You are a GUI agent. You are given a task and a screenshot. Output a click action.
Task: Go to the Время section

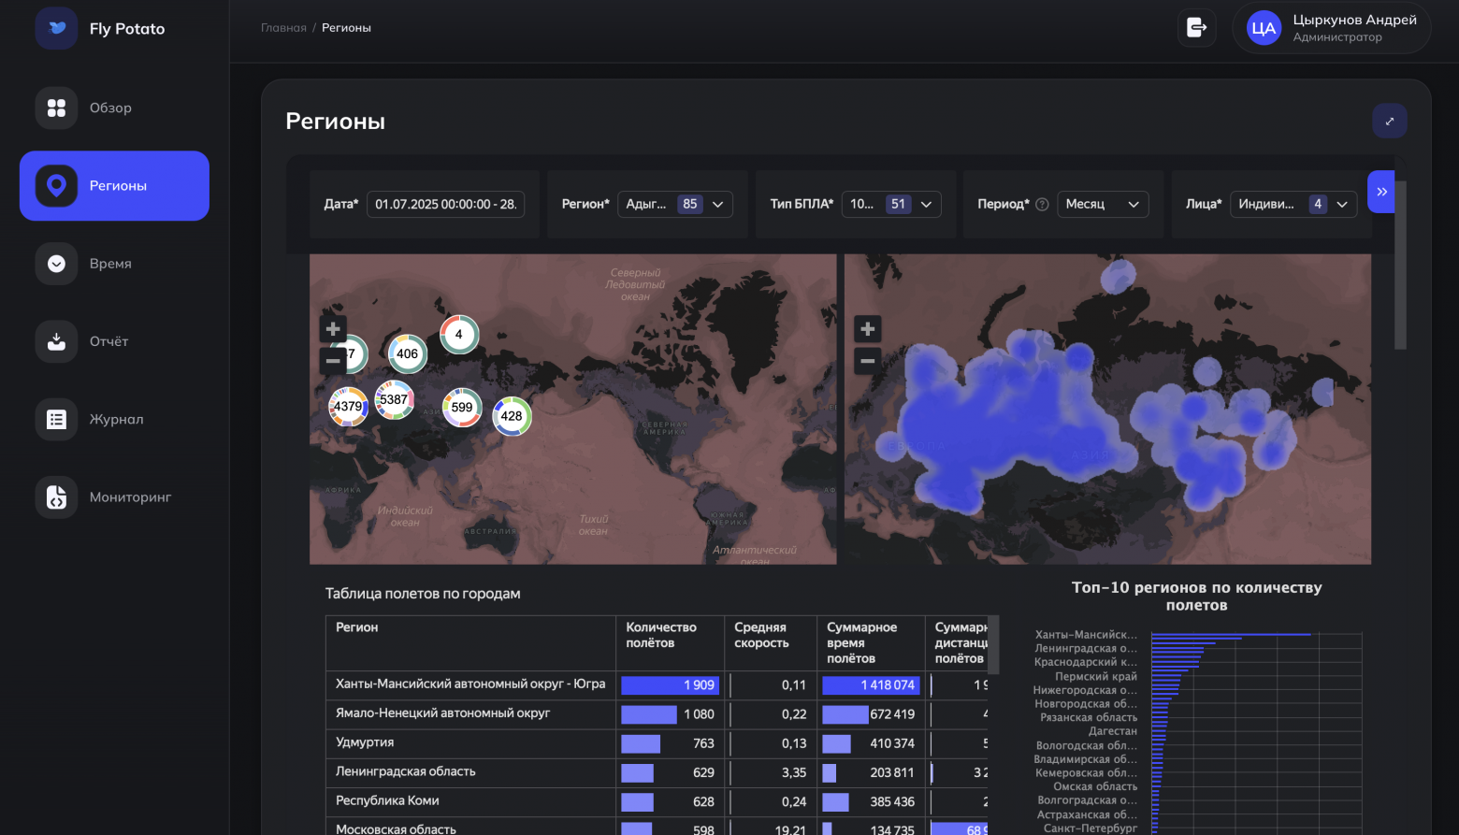(114, 264)
